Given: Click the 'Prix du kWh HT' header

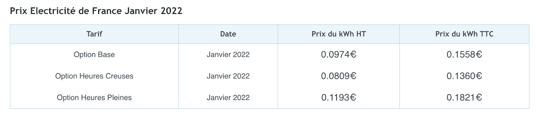Looking at the screenshot, I should [339, 34].
